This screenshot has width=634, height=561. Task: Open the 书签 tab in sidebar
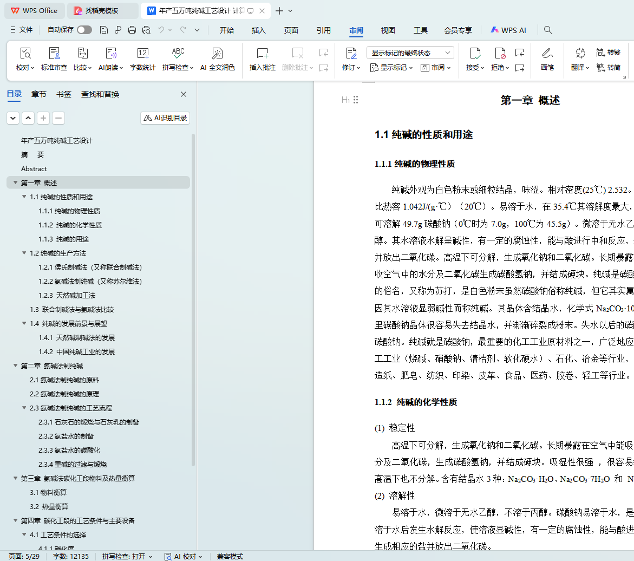(x=64, y=94)
